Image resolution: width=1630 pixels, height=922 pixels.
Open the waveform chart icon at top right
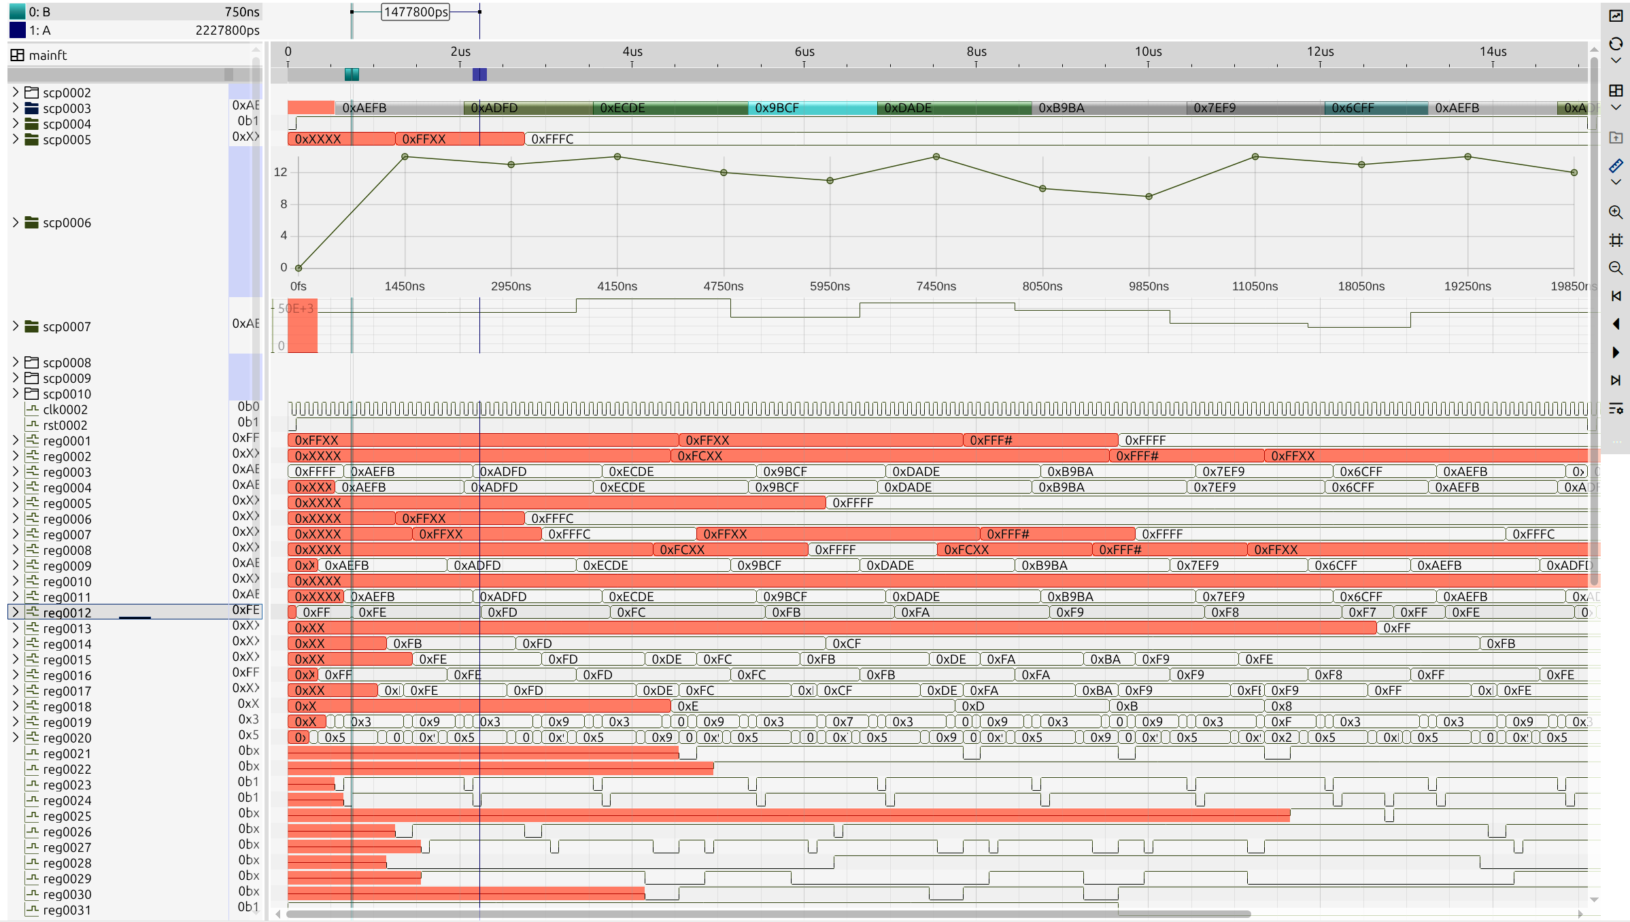[x=1616, y=16]
